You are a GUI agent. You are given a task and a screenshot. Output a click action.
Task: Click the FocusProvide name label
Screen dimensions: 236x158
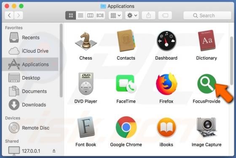click(206, 101)
